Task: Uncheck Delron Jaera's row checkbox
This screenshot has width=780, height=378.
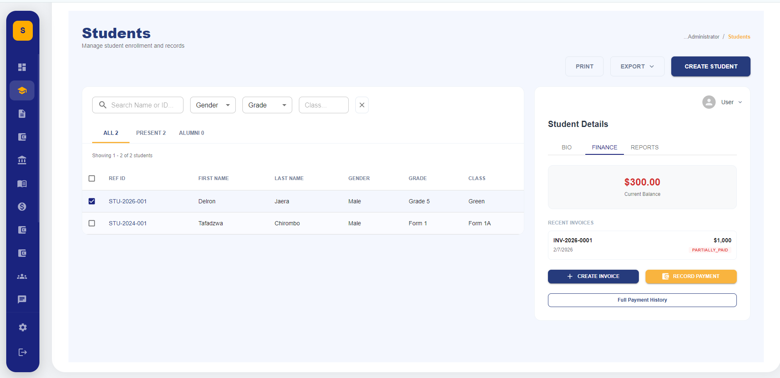Action: tap(92, 201)
